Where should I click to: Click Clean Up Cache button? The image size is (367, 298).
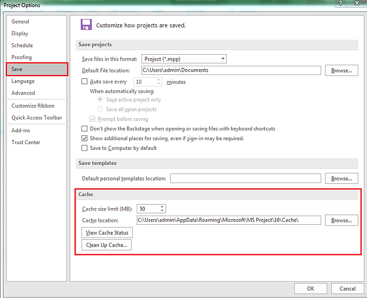(x=107, y=245)
